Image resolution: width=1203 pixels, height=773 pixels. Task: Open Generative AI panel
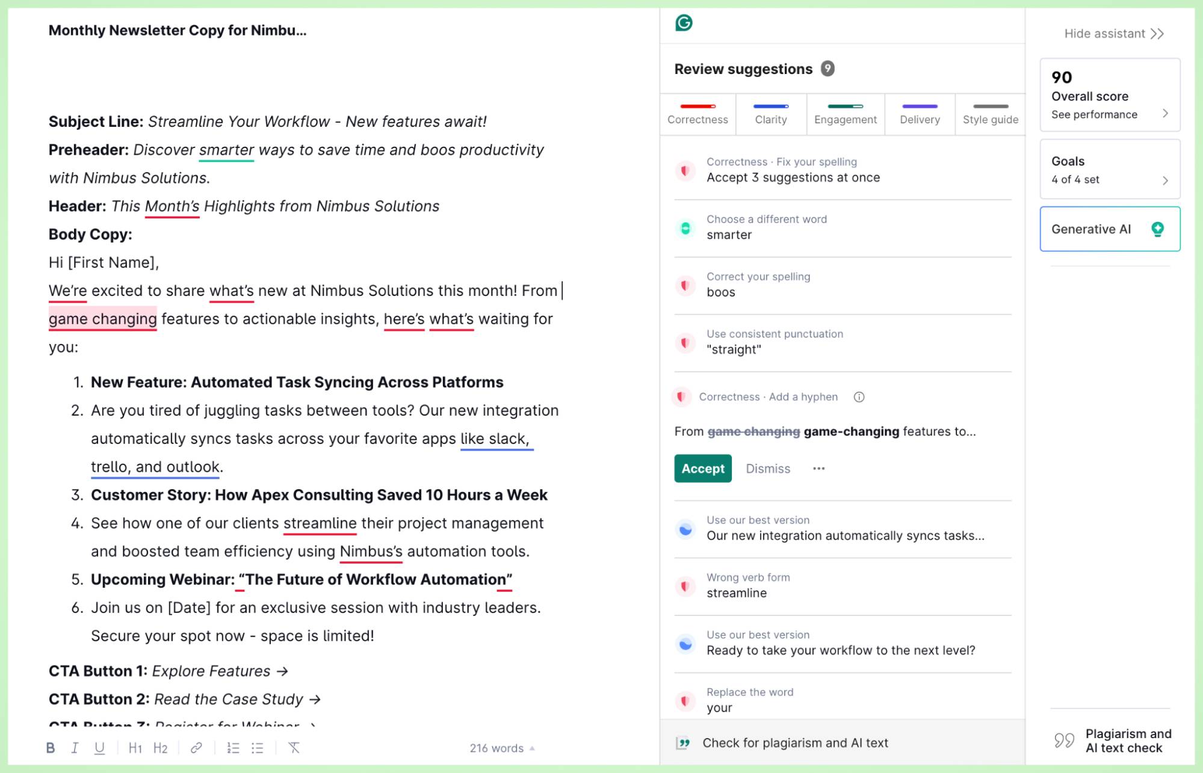(1110, 229)
